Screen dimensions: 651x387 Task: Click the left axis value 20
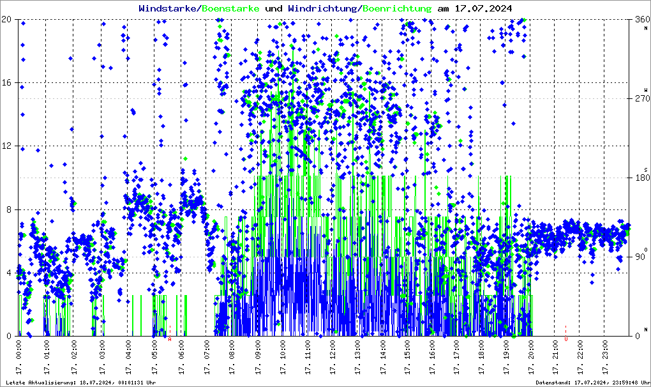tap(6, 19)
